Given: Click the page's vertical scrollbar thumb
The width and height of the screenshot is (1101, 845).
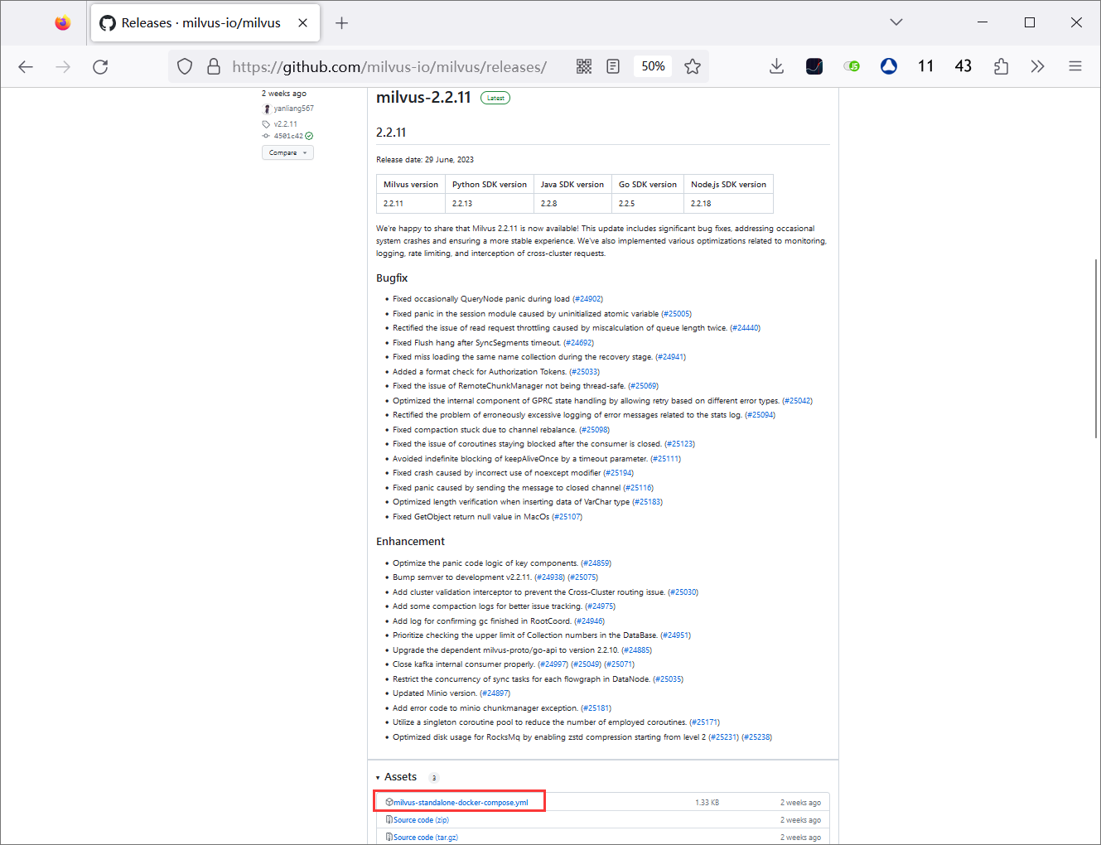Looking at the screenshot, I should click(x=1096, y=348).
